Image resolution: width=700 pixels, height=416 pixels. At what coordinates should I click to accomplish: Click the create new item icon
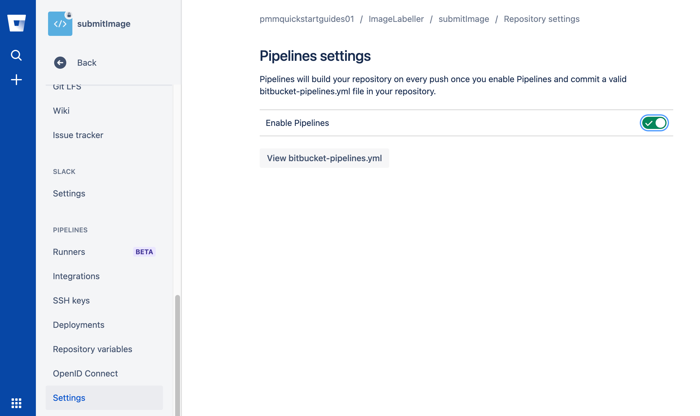(16, 79)
